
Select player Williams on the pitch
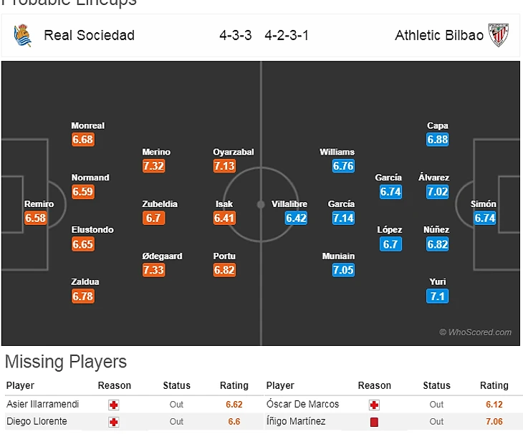click(x=337, y=153)
